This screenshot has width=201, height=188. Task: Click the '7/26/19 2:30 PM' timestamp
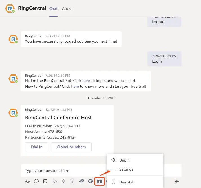tap(58, 76)
